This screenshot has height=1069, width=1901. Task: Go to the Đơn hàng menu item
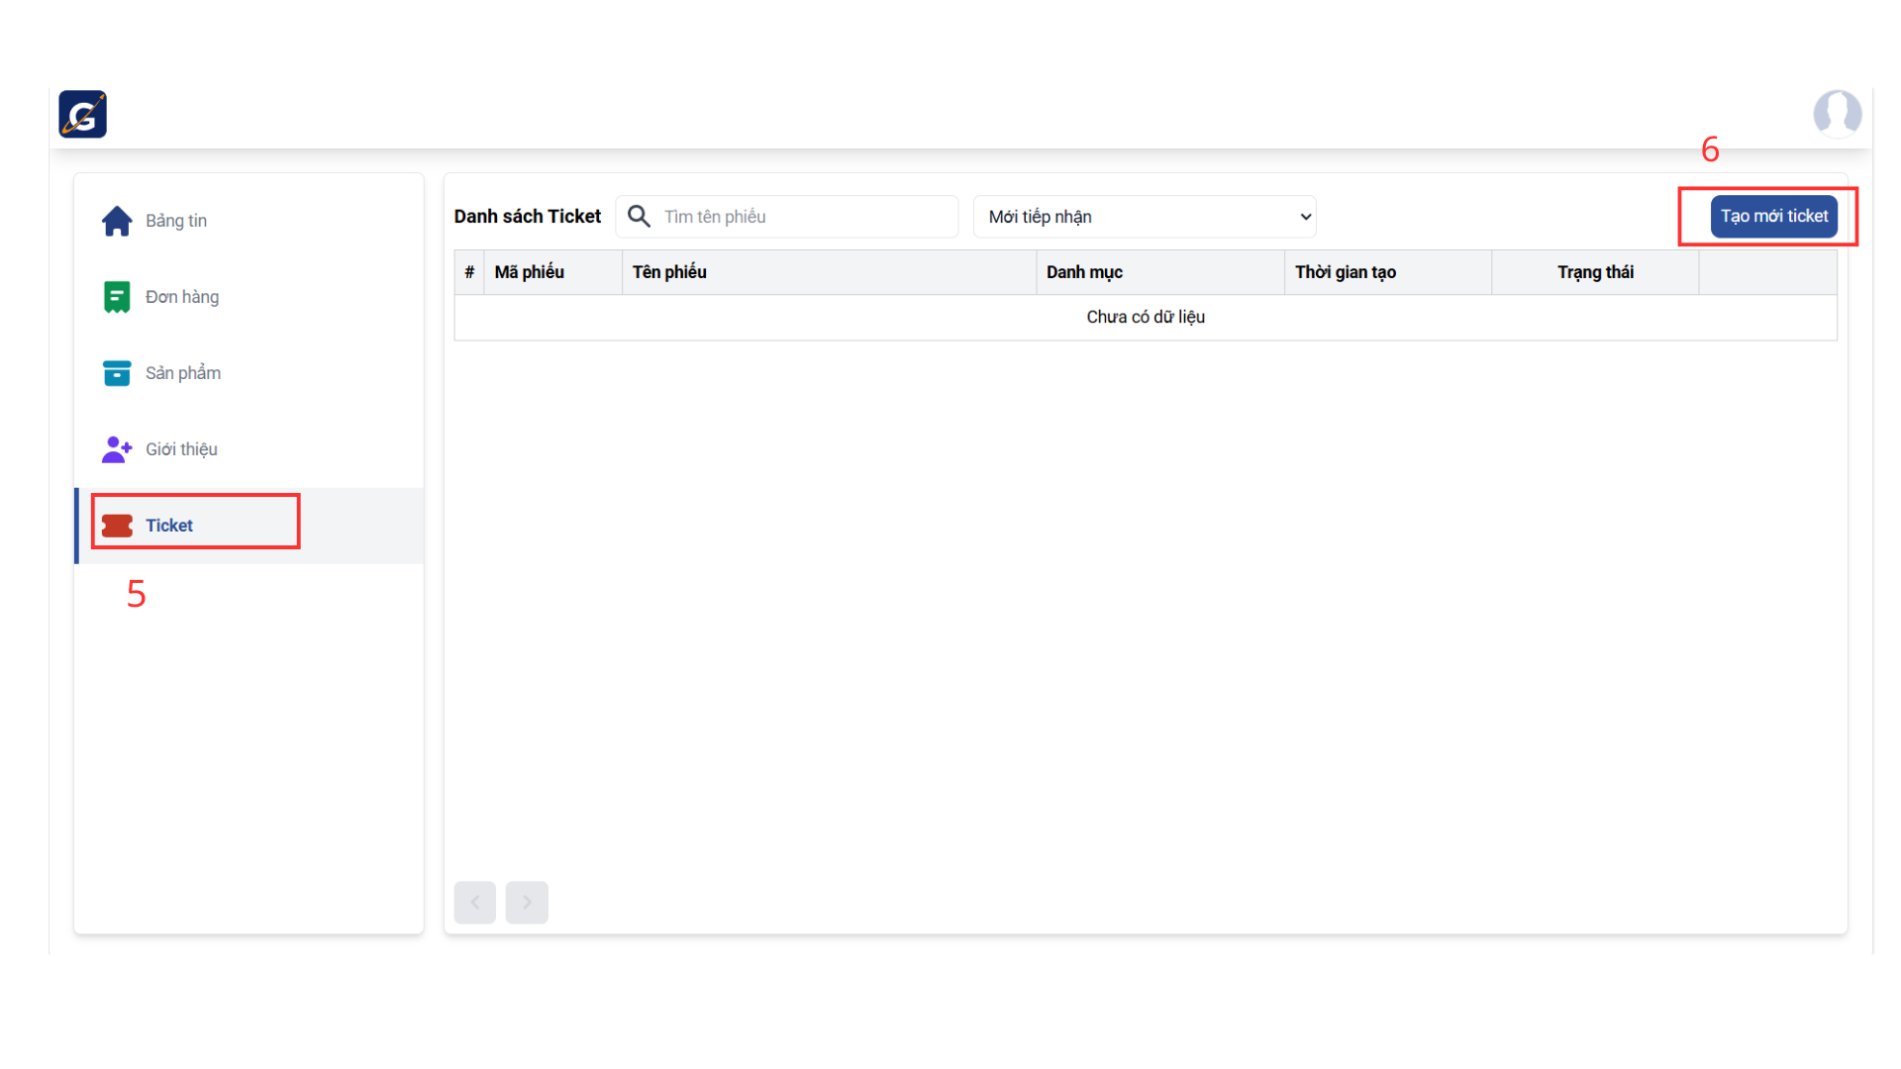click(x=182, y=297)
